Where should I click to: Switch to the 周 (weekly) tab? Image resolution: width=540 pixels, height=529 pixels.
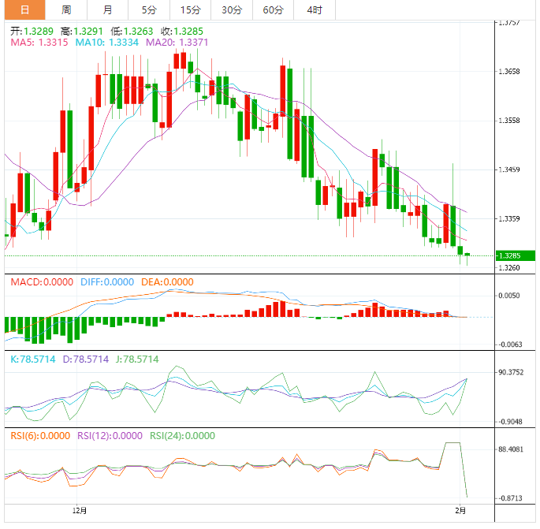click(66, 10)
